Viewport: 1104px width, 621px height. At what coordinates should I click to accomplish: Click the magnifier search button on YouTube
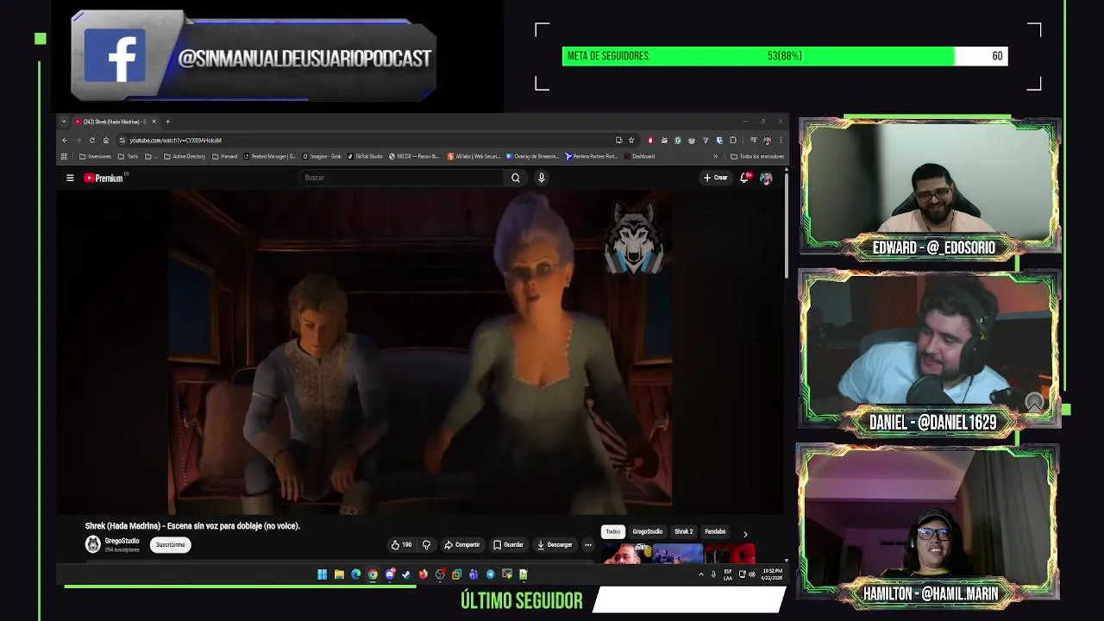point(515,178)
